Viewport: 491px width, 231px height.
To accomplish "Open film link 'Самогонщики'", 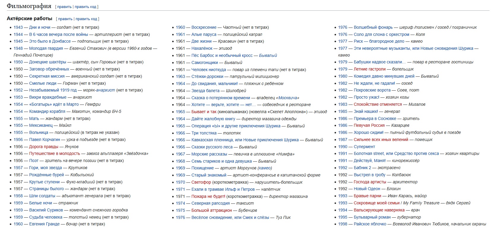I will (x=205, y=62).
